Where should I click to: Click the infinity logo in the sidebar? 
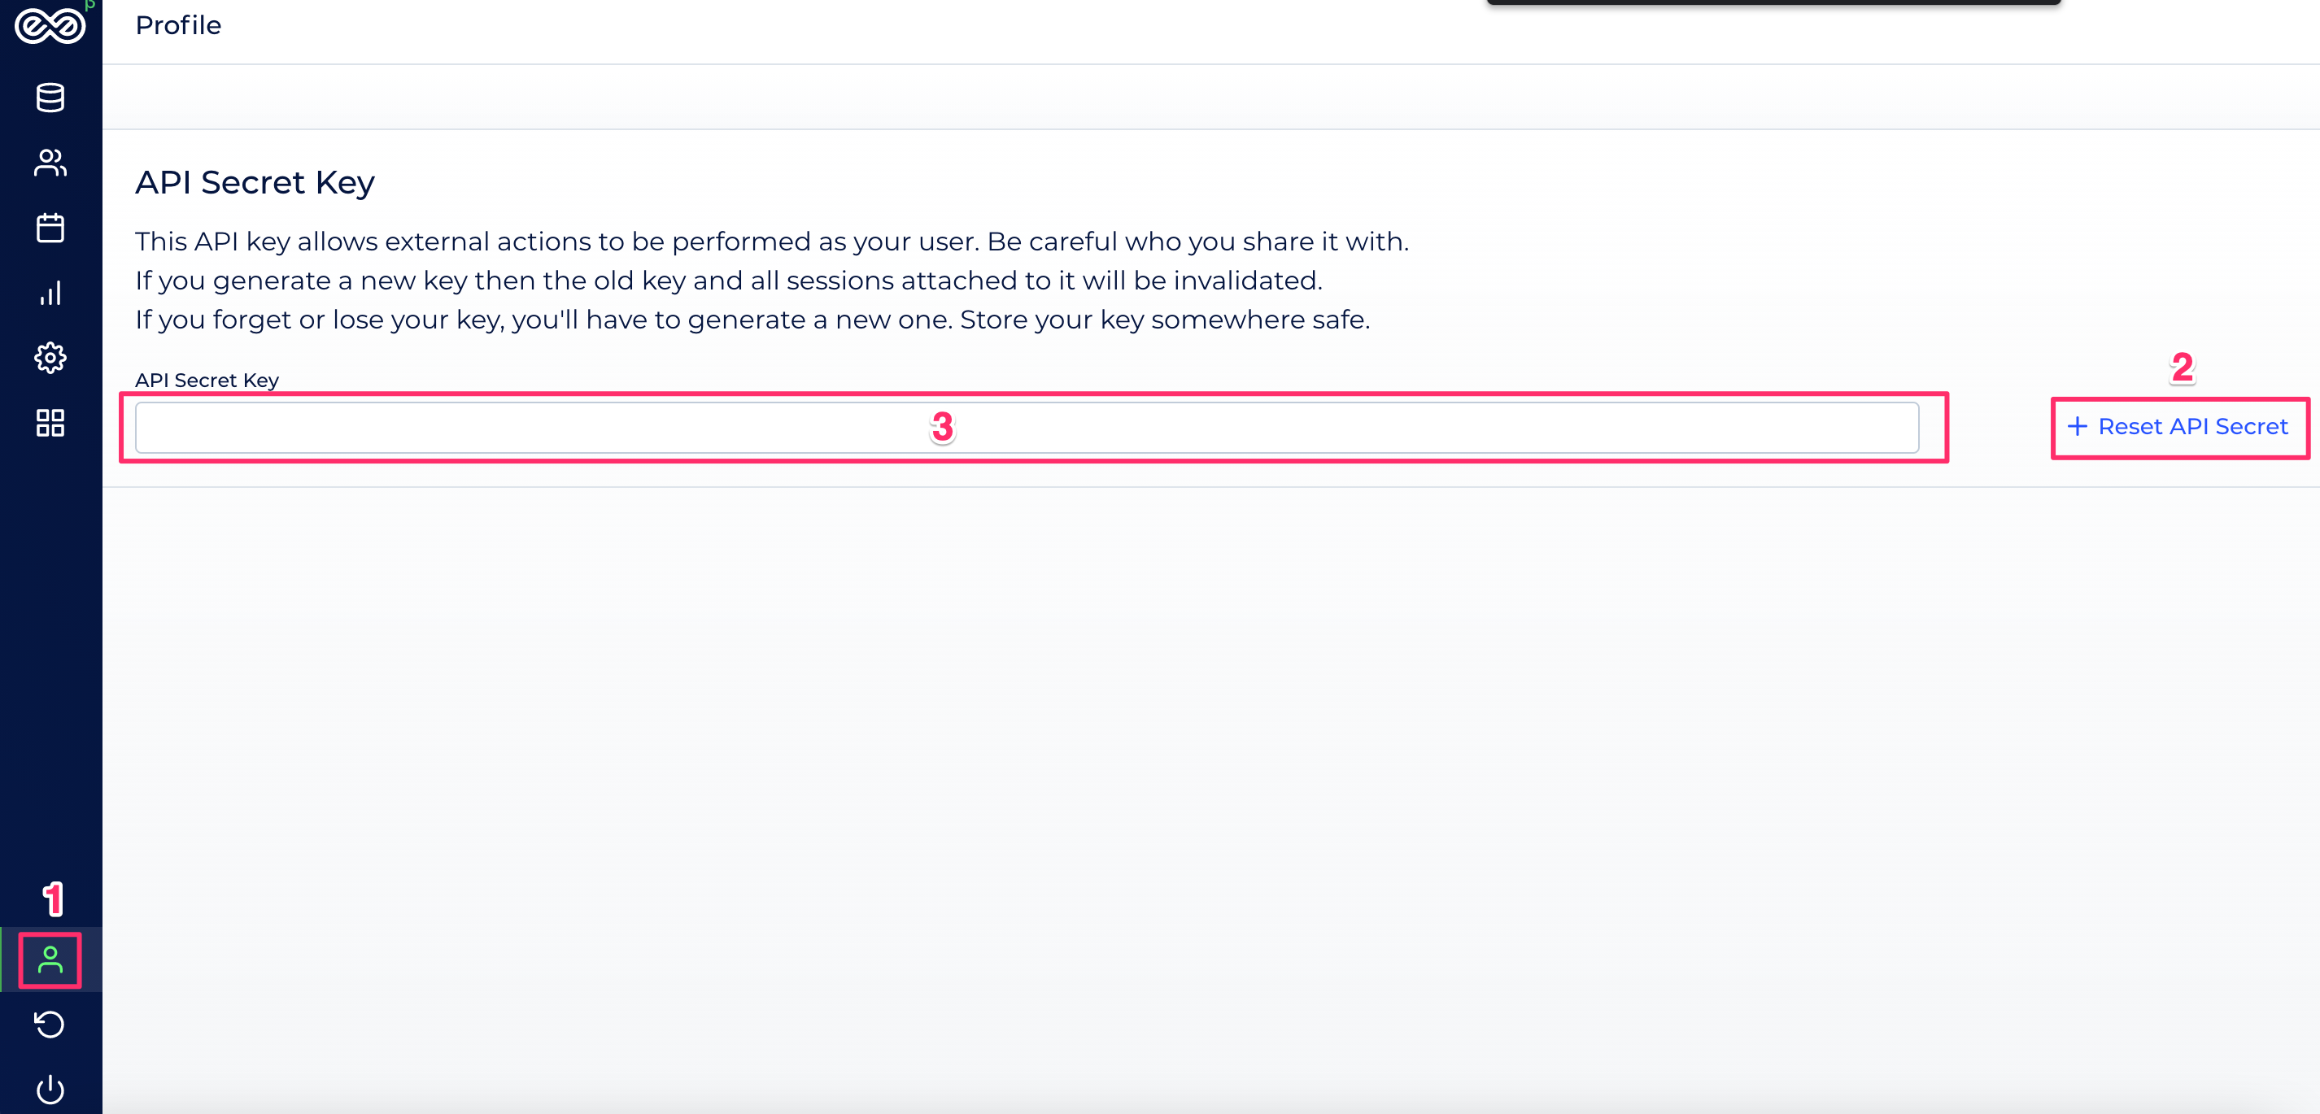pos(50,25)
